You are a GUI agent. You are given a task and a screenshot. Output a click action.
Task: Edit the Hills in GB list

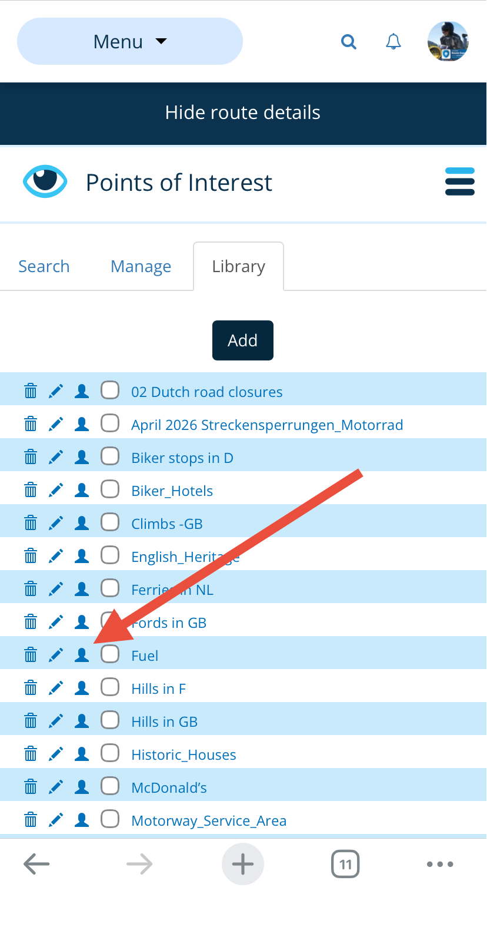point(56,721)
